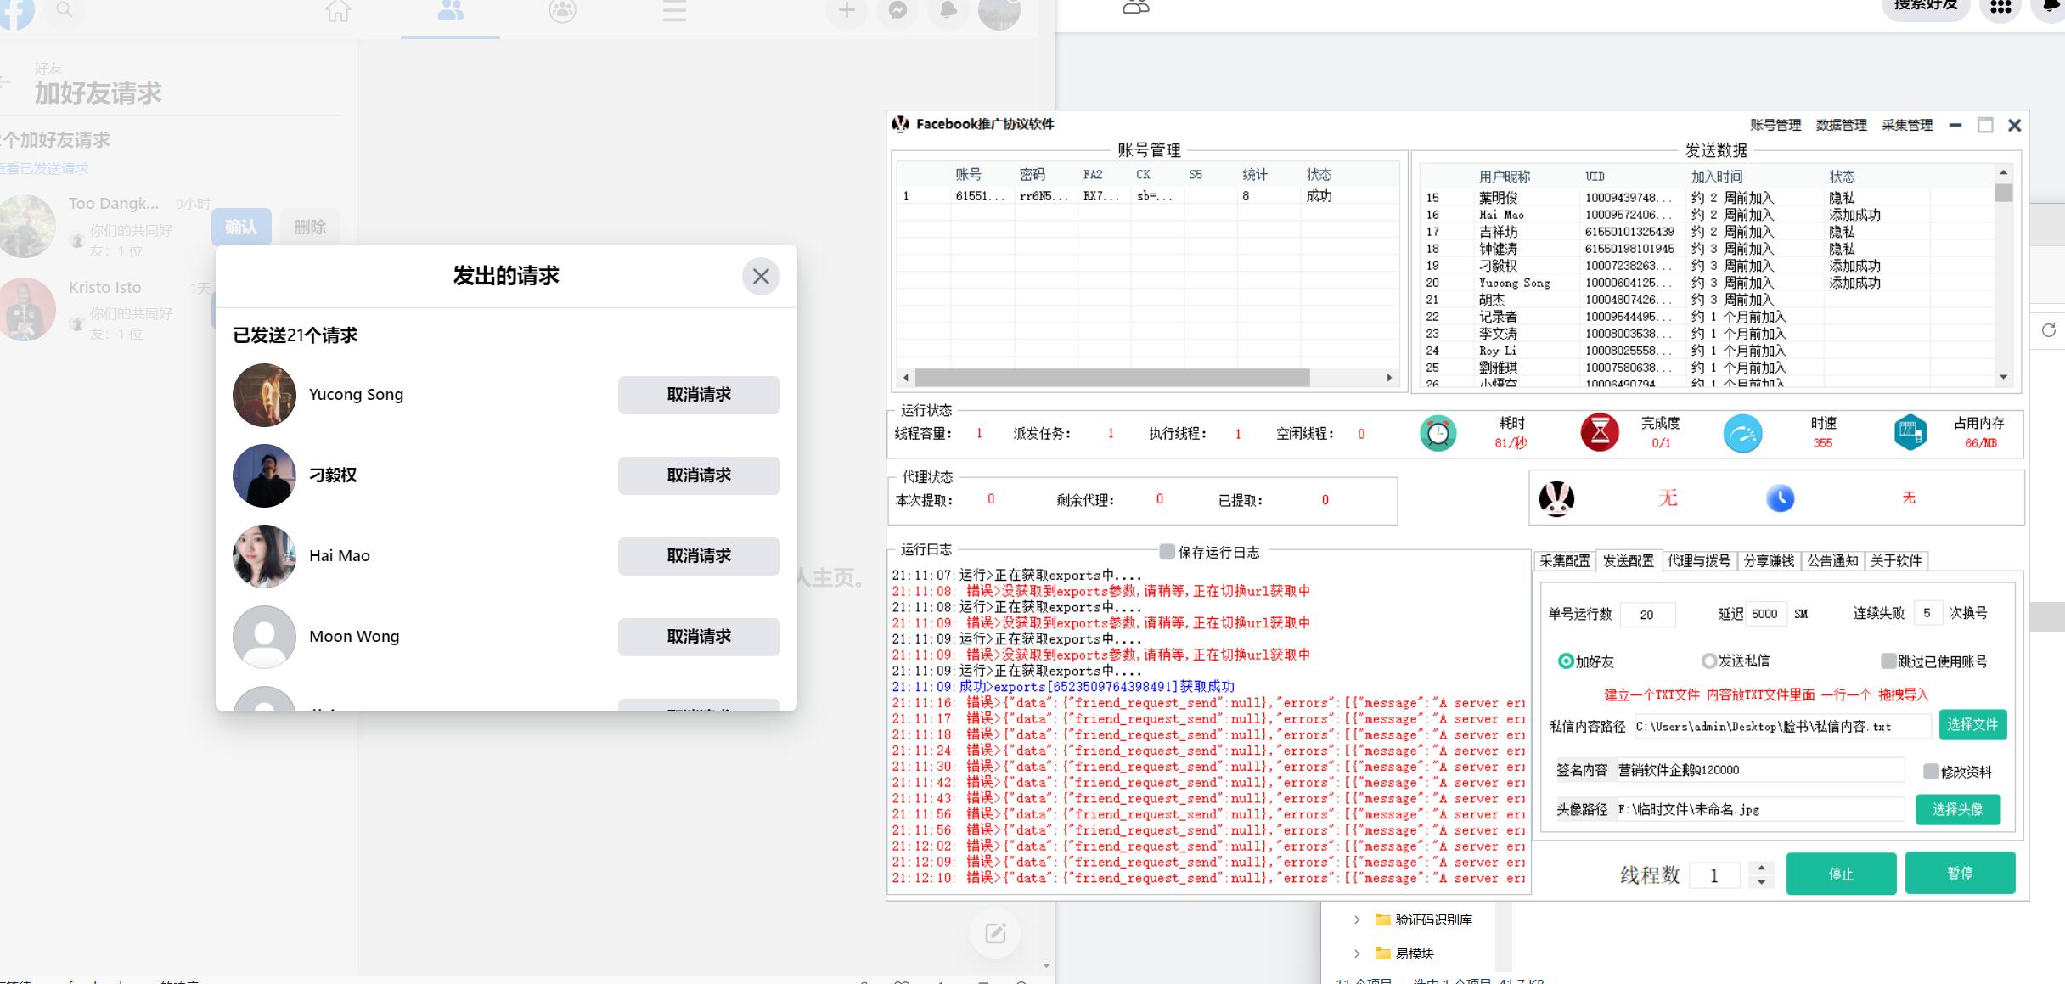Image resolution: width=2065 pixels, height=984 pixels.
Task: Select the 发送私信 radio button
Action: [1709, 661]
